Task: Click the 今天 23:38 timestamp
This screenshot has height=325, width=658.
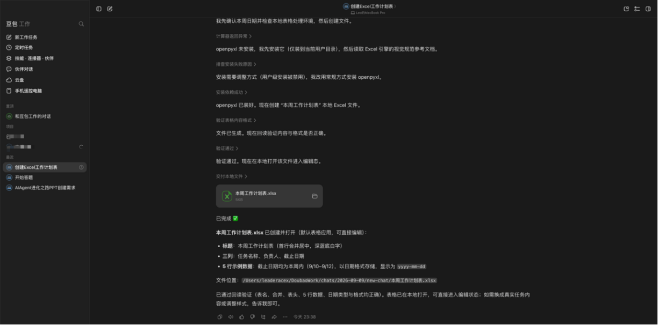Action: [304, 317]
